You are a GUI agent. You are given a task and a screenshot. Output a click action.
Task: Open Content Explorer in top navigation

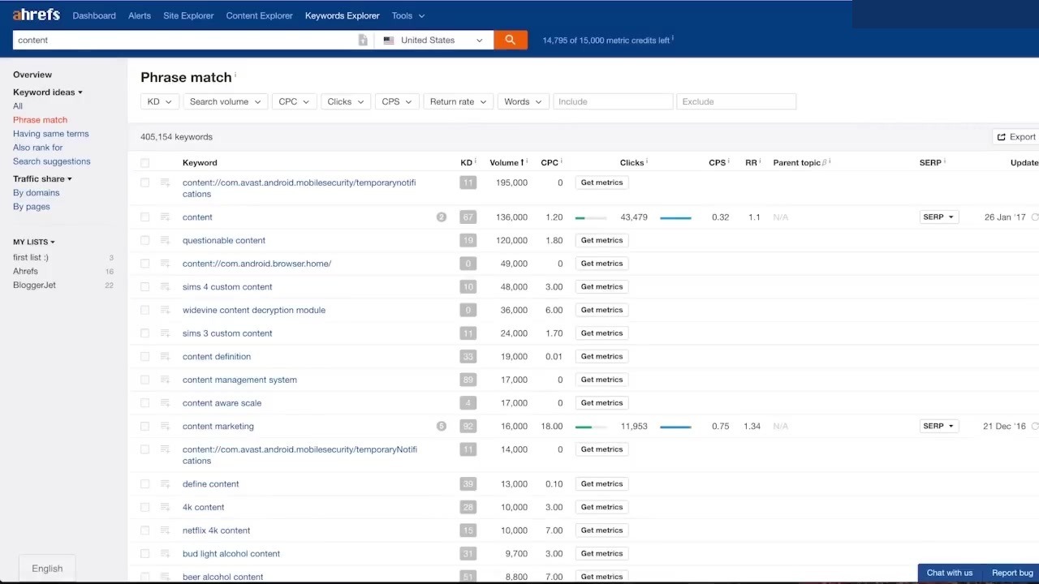(260, 15)
